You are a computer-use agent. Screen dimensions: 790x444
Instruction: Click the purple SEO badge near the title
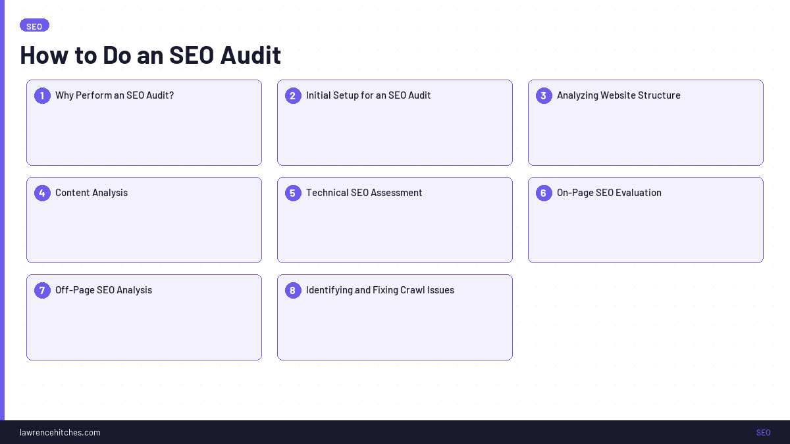[34, 26]
